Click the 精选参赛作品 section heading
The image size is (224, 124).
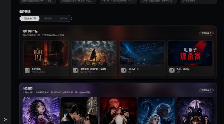click(30, 31)
